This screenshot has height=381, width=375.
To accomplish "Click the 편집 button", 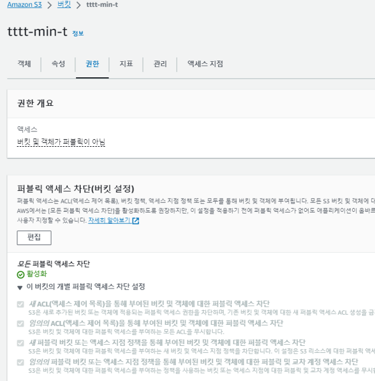I will tap(34, 237).
